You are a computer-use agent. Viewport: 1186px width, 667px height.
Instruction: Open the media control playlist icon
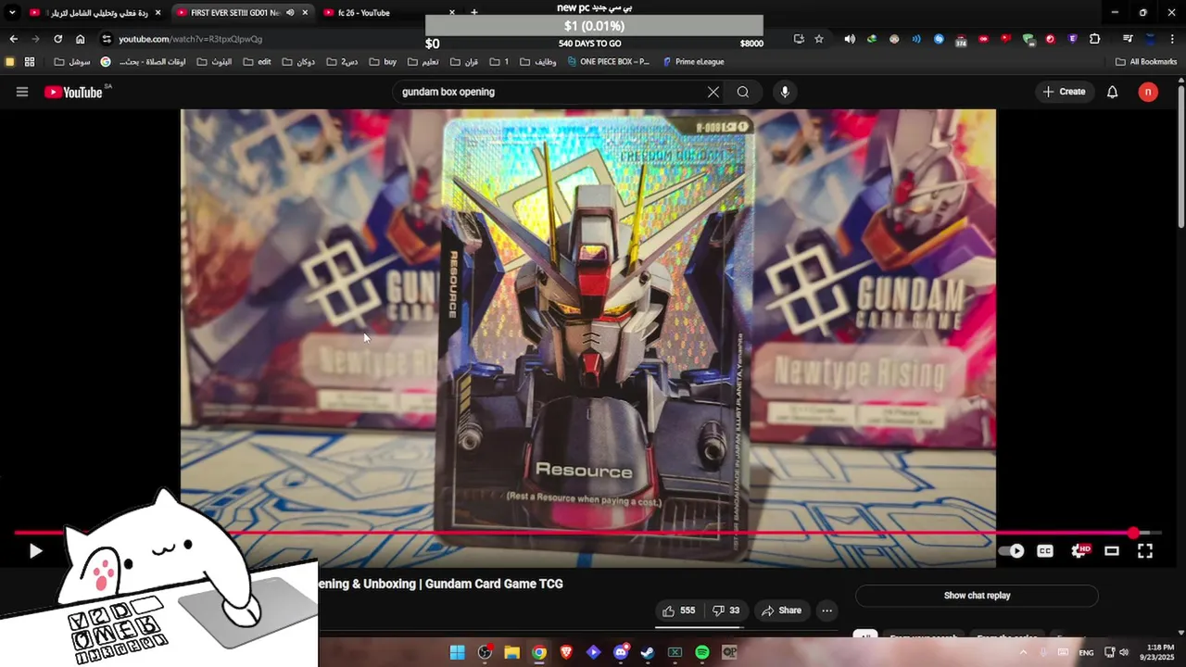coord(1128,39)
